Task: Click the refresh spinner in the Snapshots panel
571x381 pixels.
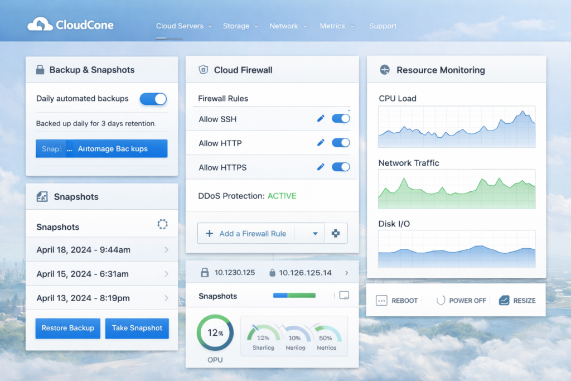Action: pyautogui.click(x=162, y=224)
